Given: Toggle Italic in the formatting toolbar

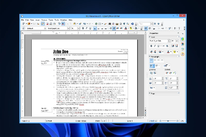Looking at the screenshot, I should [87, 28].
